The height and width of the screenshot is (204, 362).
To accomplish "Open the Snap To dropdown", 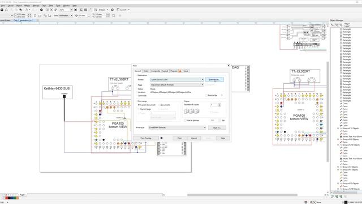I will [107, 10].
